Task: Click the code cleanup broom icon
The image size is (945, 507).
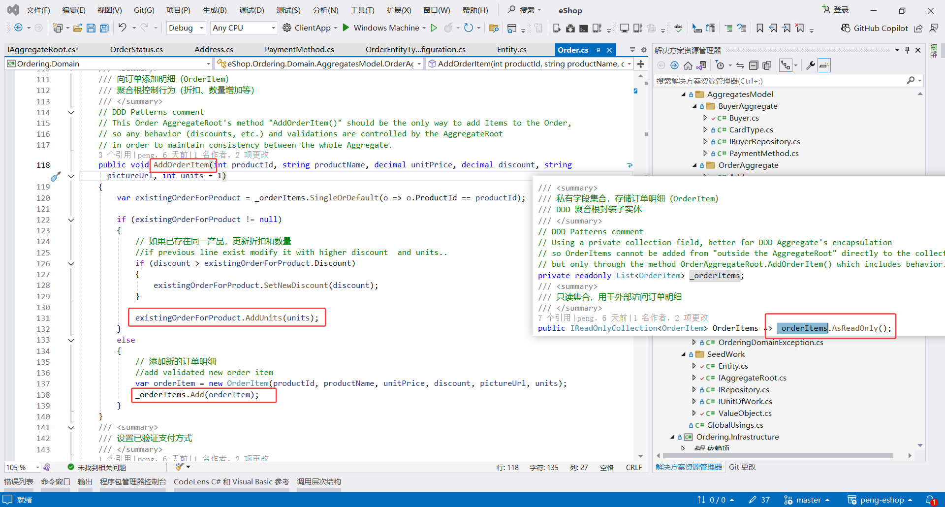Action: (x=179, y=467)
